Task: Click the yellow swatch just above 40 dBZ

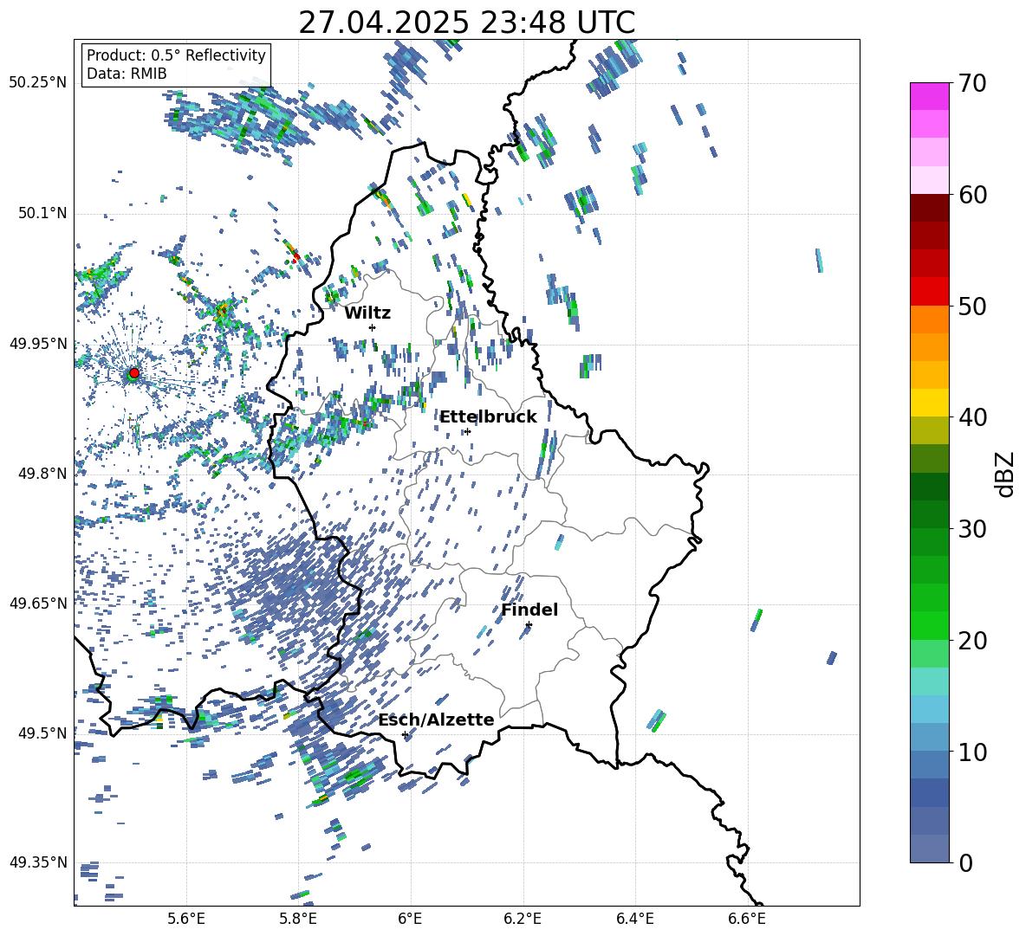Action: point(930,403)
